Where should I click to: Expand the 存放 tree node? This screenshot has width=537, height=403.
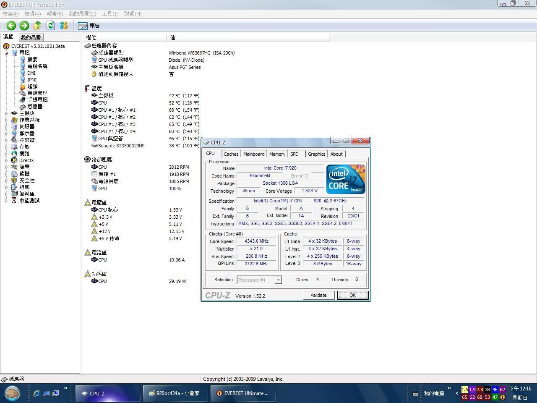click(6, 147)
